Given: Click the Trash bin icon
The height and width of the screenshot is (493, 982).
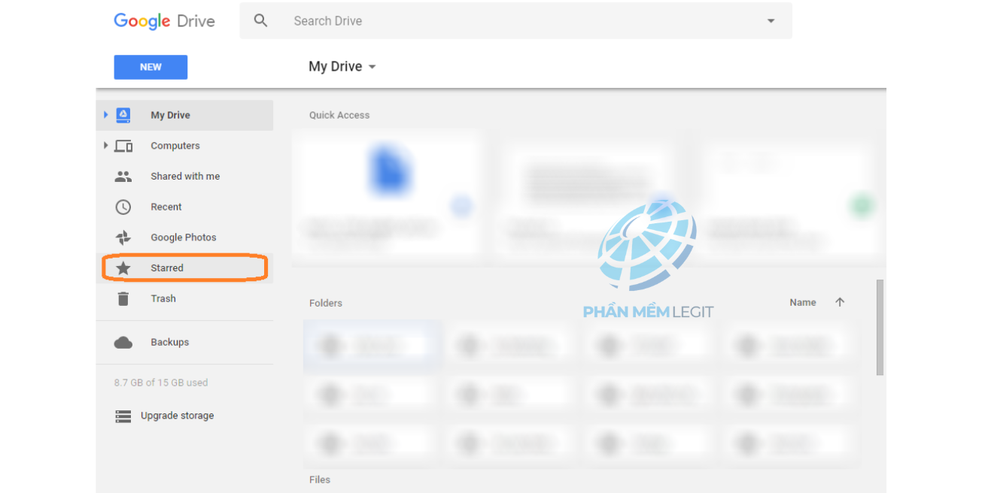Looking at the screenshot, I should coord(123,298).
